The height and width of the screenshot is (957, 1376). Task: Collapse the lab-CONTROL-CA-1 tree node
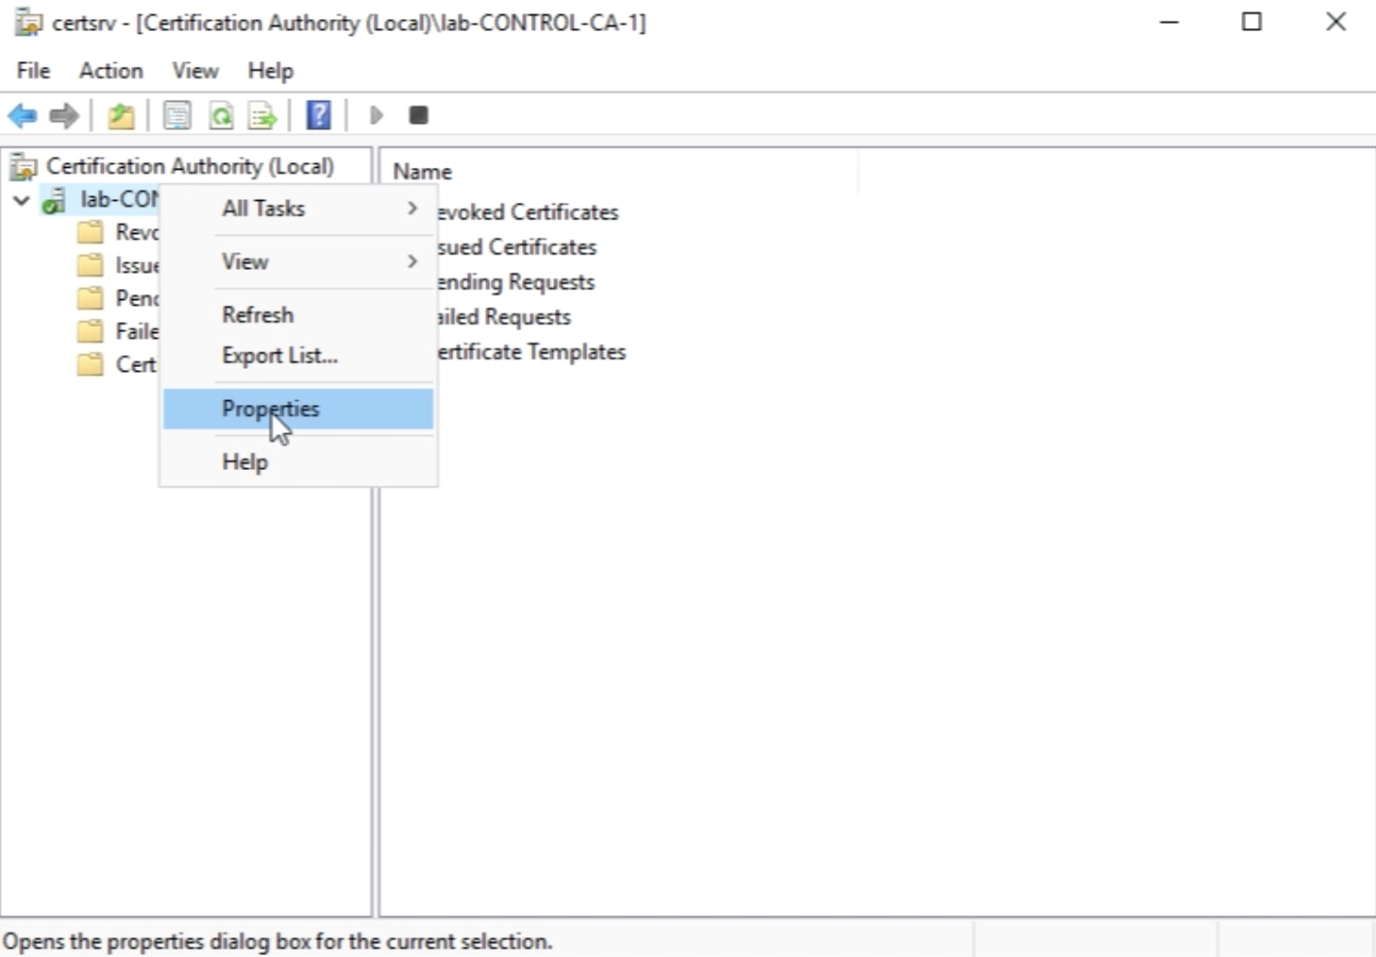tap(22, 200)
